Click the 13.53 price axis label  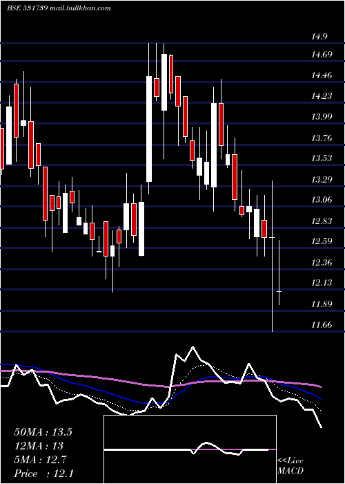point(322,158)
